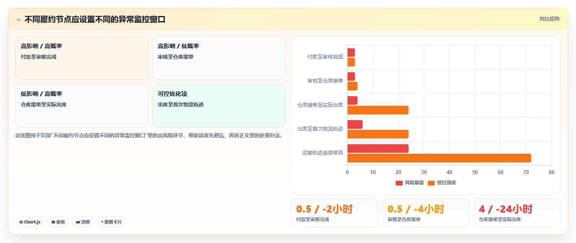This screenshot has height=243, width=576.
Task: Click the red bar for 运输轨迹连续停滞
Action: 378,149
